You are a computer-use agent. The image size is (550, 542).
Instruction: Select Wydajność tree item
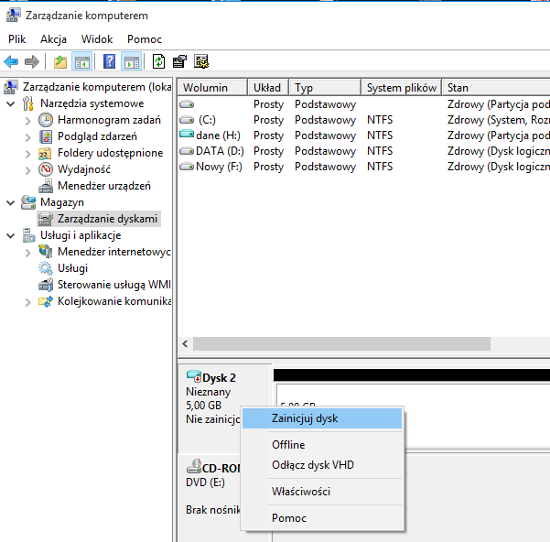84,169
